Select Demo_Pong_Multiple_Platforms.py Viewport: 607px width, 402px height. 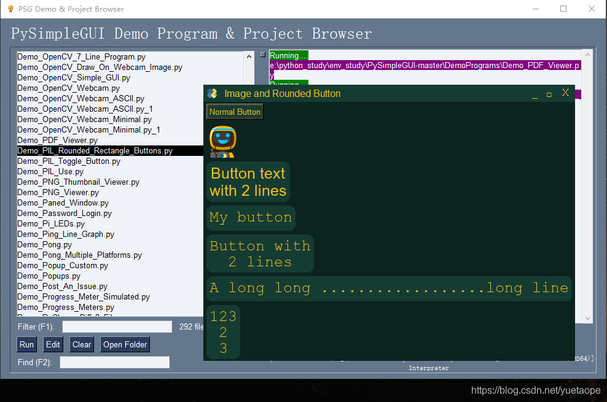(x=79, y=255)
